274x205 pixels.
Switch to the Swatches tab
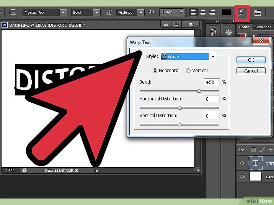click(263, 27)
